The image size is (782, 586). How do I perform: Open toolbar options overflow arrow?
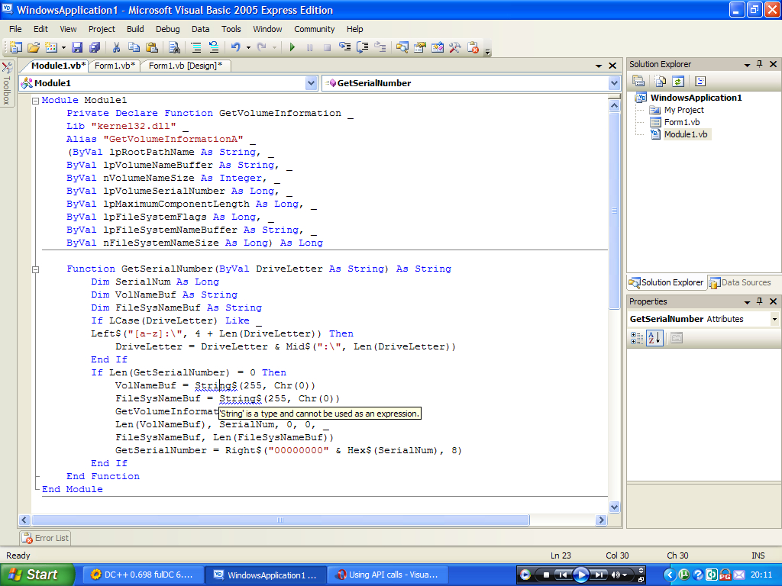tap(488, 50)
